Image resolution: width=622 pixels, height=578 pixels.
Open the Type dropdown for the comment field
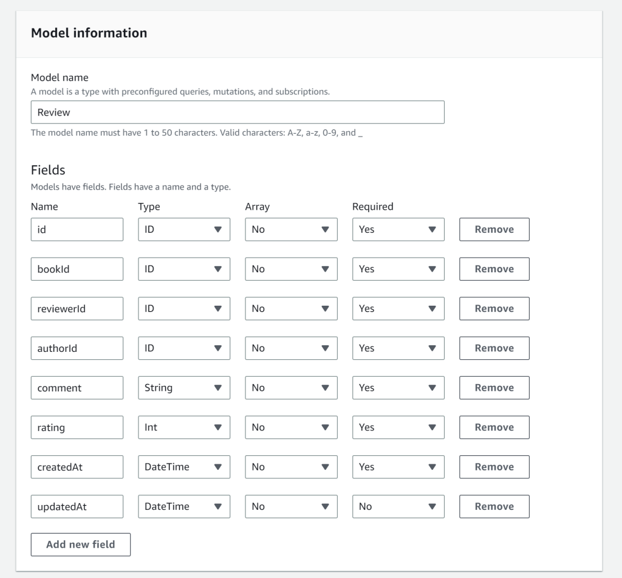183,388
